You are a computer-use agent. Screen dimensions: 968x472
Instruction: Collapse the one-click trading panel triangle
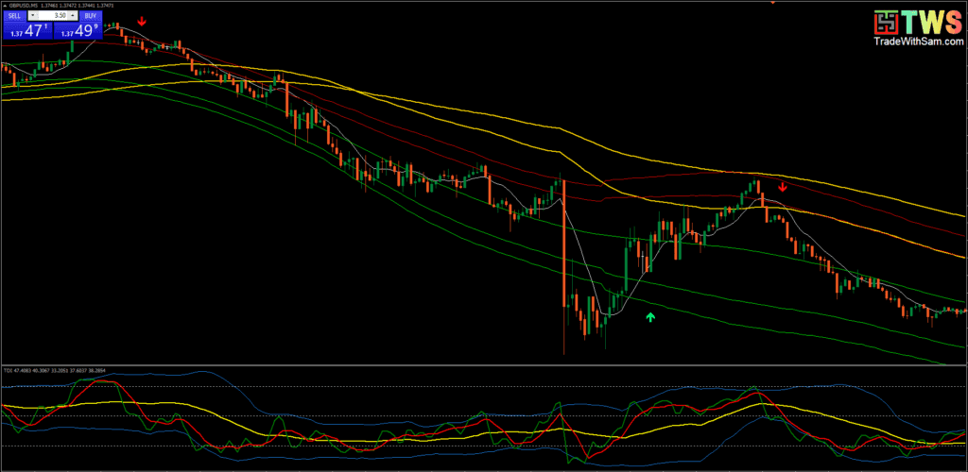pyautogui.click(x=4, y=7)
